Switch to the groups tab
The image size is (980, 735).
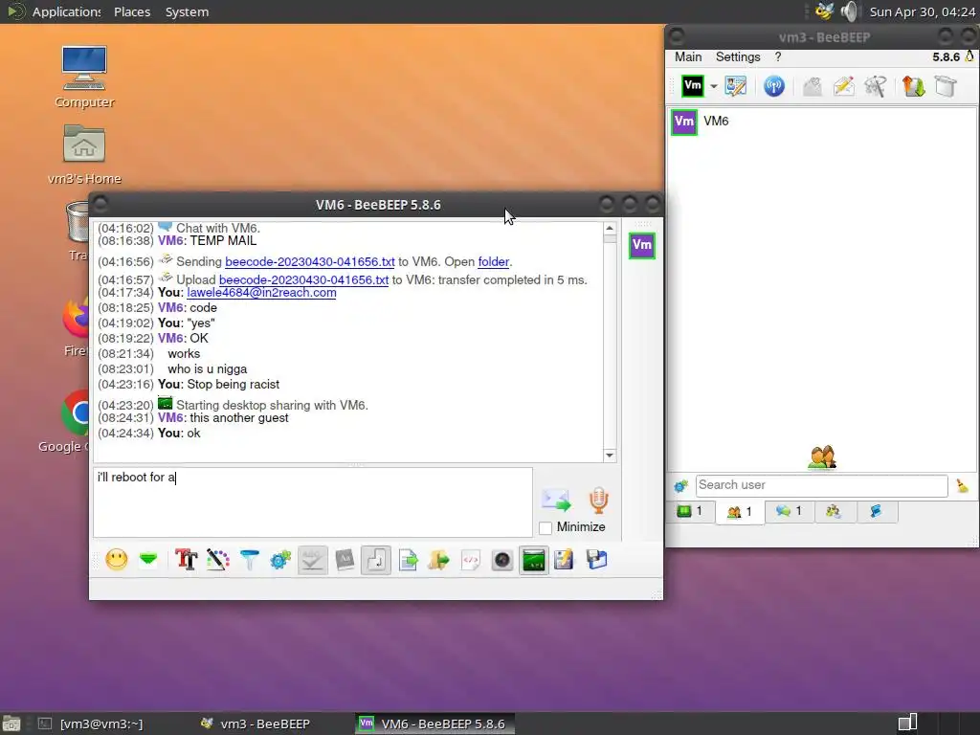tap(834, 511)
